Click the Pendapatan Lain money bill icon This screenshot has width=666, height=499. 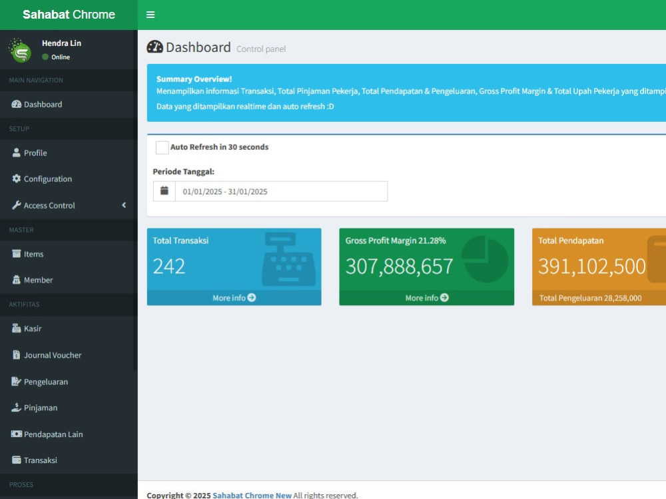coord(16,434)
